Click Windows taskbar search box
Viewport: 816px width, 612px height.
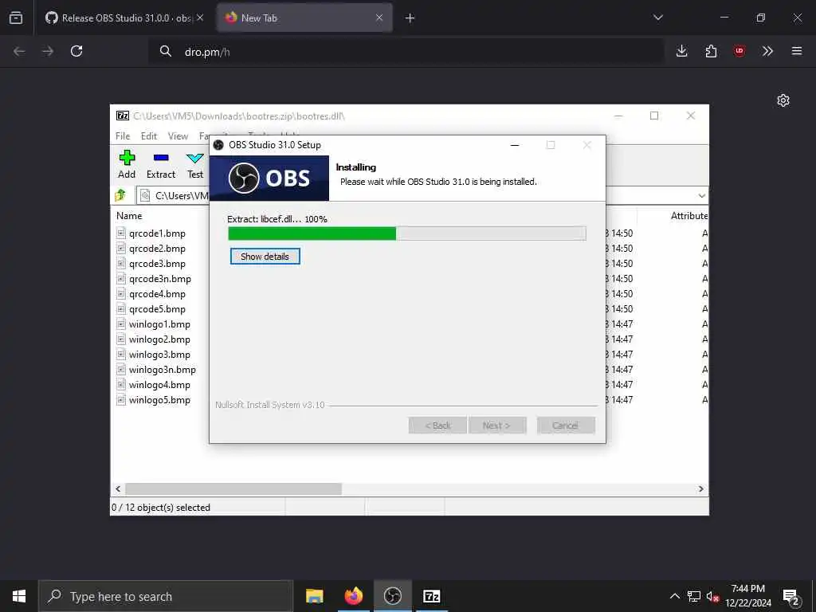point(166,596)
